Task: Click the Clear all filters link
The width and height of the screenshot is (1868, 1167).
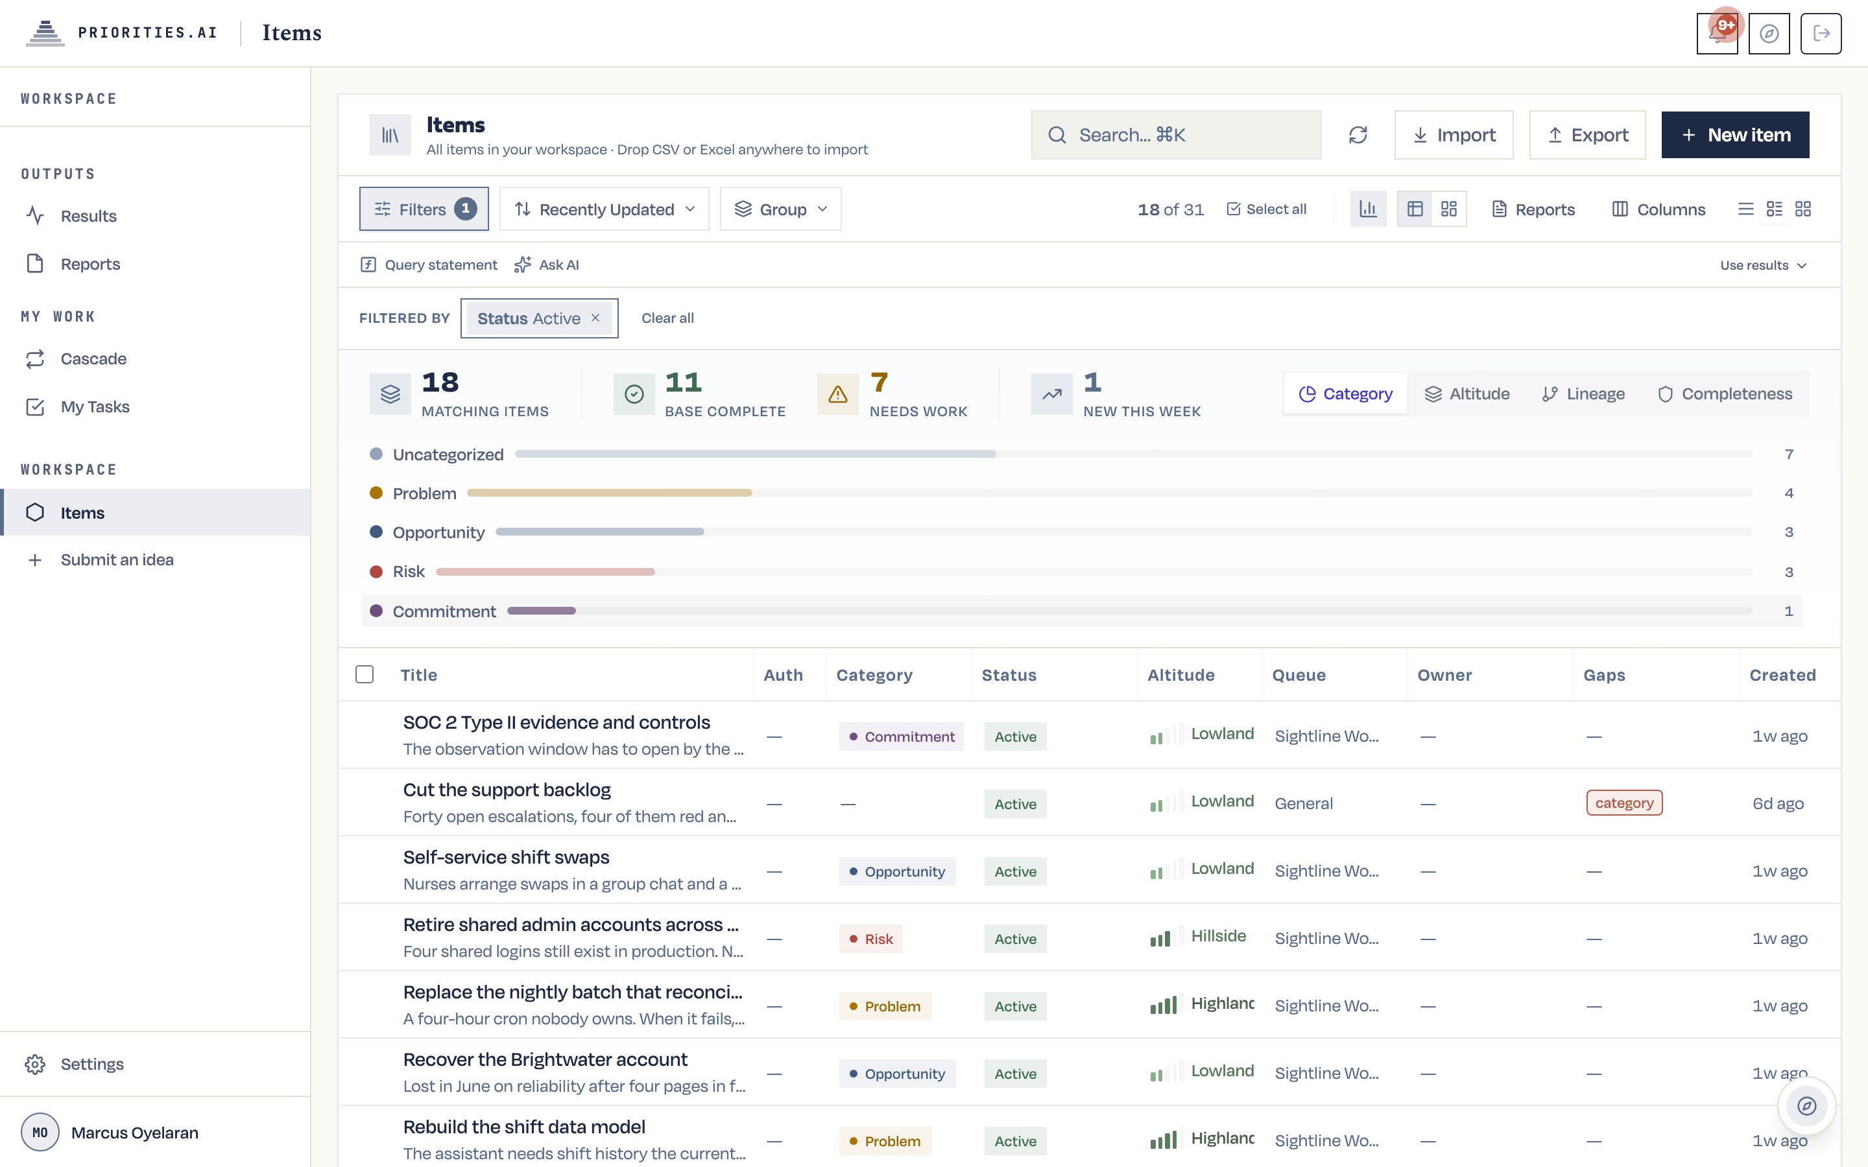Action: [667, 318]
